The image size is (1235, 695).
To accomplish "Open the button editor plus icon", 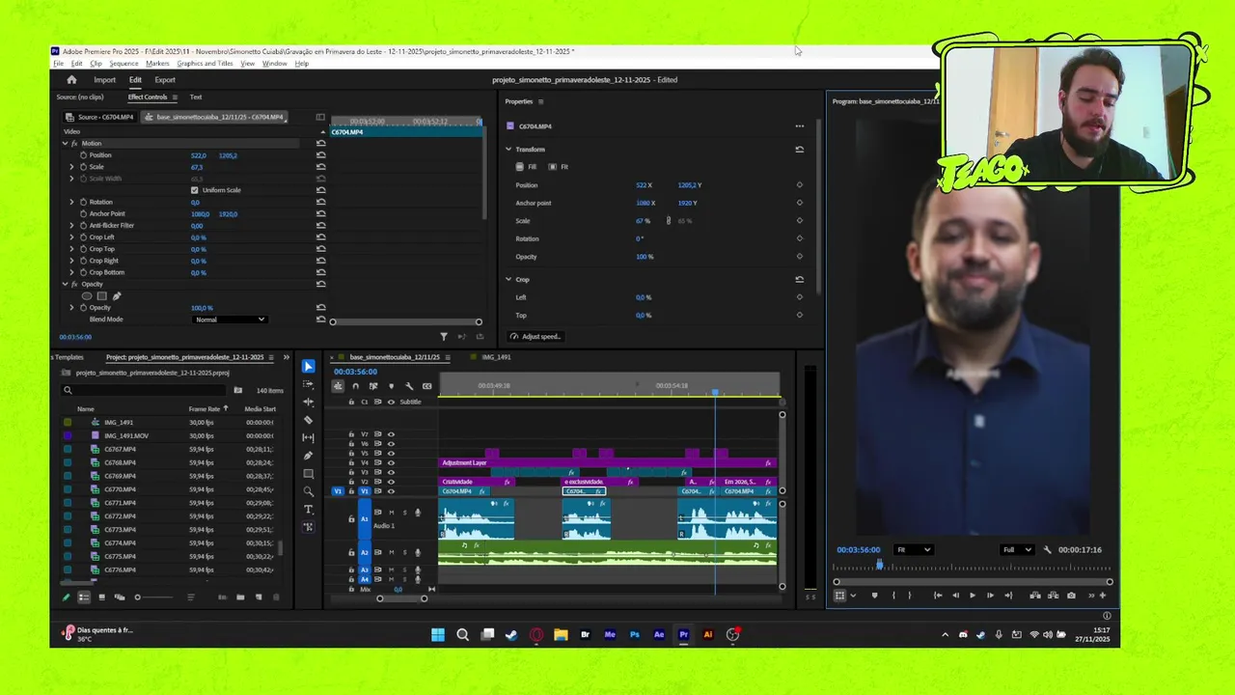I will pos(1103,596).
